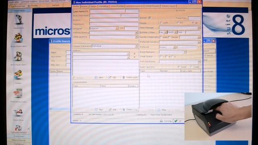This screenshot has height=145, width=258.
Task: Click the Name field in Profile Search
Action: (x=68, y=52)
